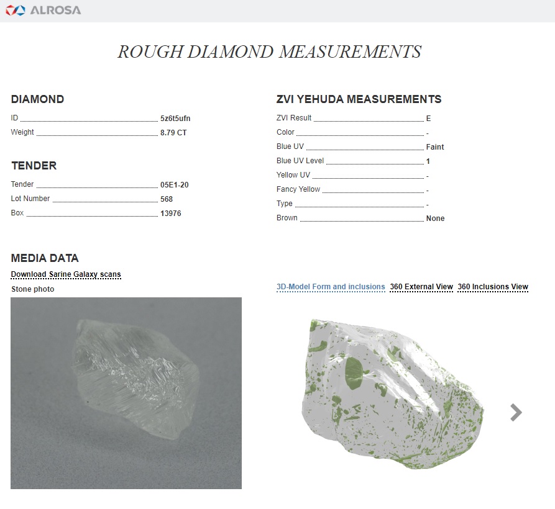Switch to the 3D-Model Form and inclusions view
Screen dimensions: 555x509
pos(331,286)
